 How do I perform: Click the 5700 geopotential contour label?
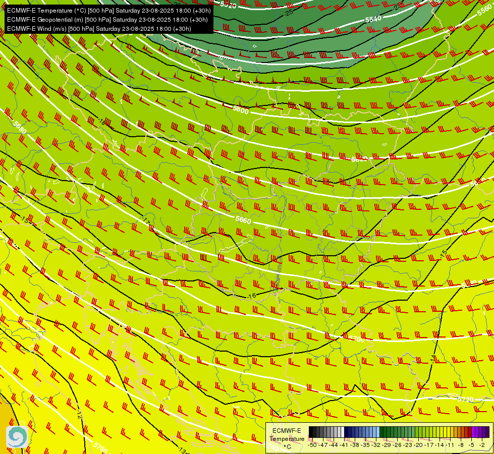tap(357, 338)
